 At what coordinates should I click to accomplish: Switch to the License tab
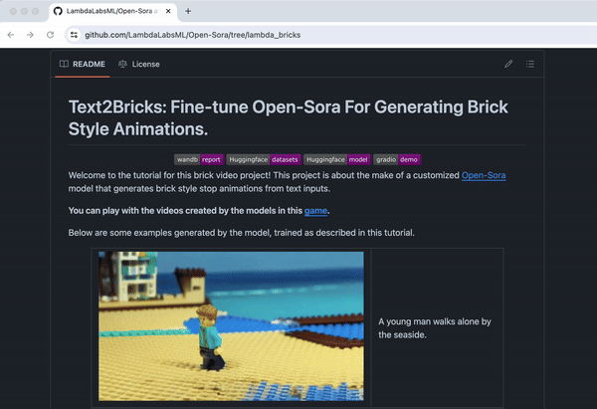click(139, 64)
